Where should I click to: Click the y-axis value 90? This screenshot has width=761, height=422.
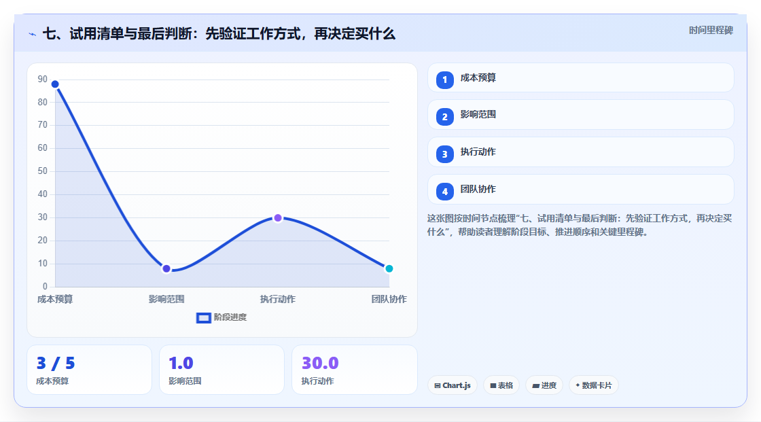pos(43,79)
